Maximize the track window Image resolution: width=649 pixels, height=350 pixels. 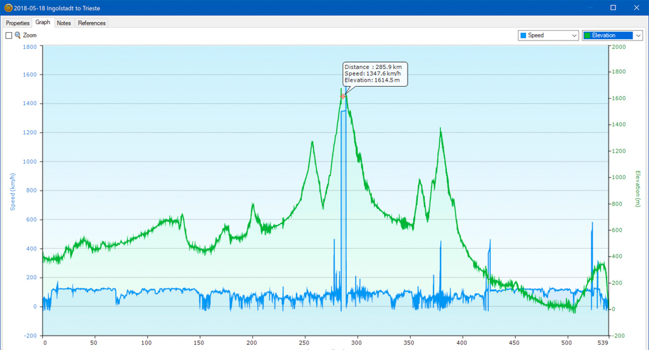coord(613,8)
